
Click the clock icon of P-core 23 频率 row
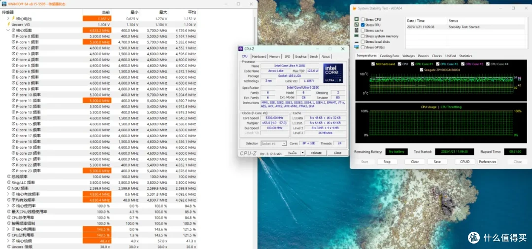click(x=14, y=171)
